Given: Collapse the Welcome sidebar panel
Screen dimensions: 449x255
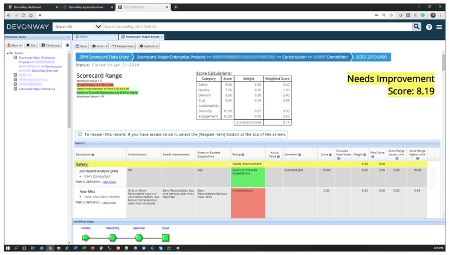Looking at the screenshot, I should 68,37.
